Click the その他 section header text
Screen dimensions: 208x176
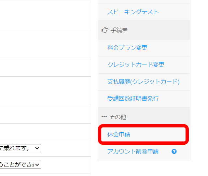pos(118,117)
